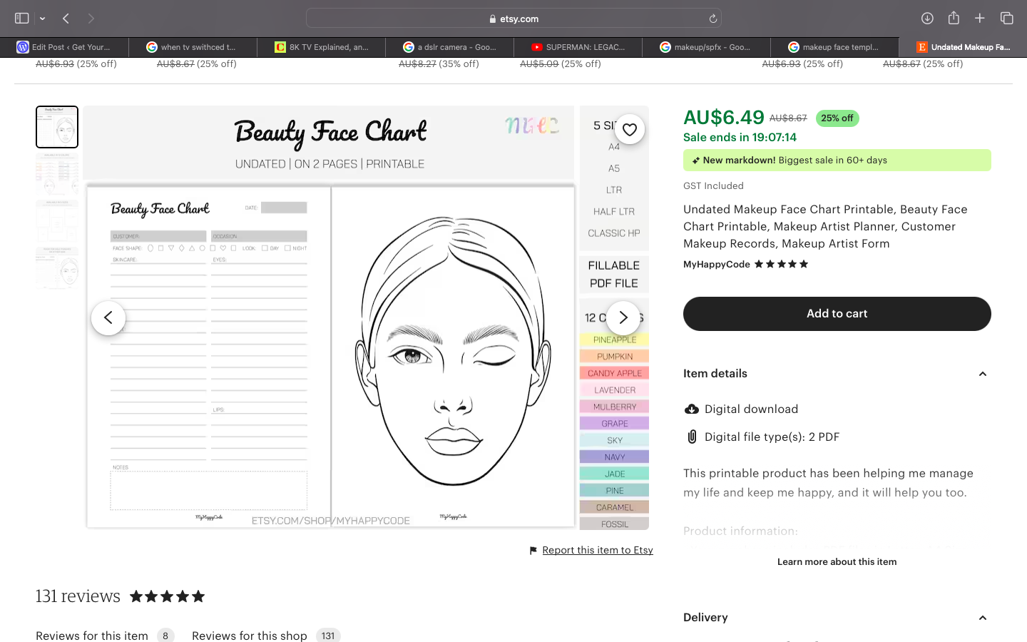Image resolution: width=1027 pixels, height=642 pixels.
Task: Click Report this item to Etsy
Action: point(597,550)
